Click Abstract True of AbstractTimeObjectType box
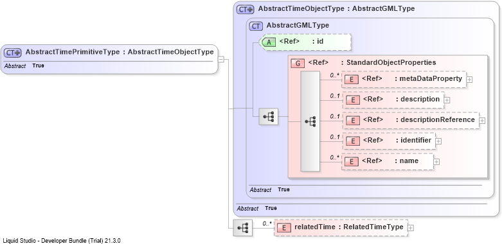Image resolution: width=502 pixels, height=244 pixels. [x=256, y=208]
